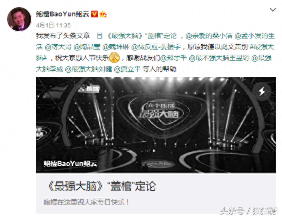Click the membership crown badge icon

(103, 14)
